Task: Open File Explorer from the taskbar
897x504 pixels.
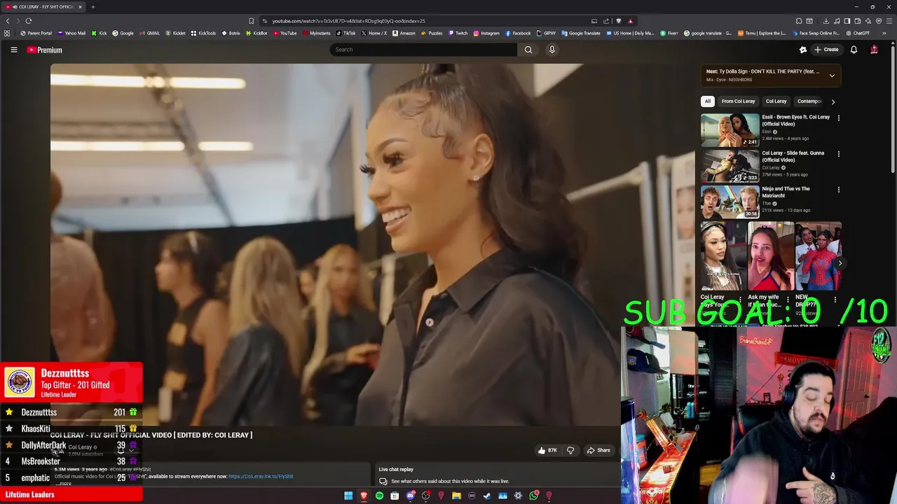Action: click(456, 496)
